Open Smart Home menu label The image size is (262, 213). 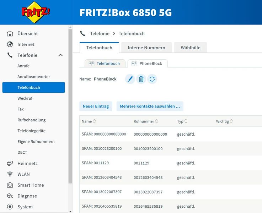[x=31, y=185]
